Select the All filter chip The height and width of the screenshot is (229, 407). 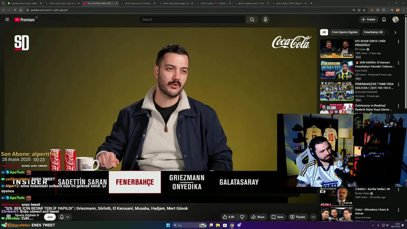coord(324,32)
